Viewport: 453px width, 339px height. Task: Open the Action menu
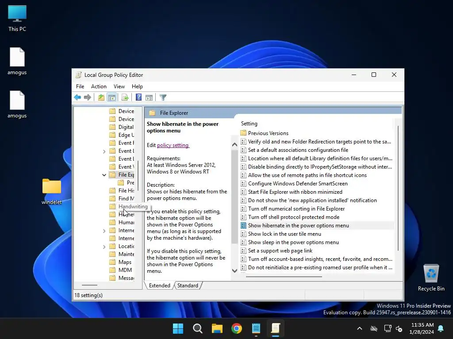pyautogui.click(x=99, y=87)
